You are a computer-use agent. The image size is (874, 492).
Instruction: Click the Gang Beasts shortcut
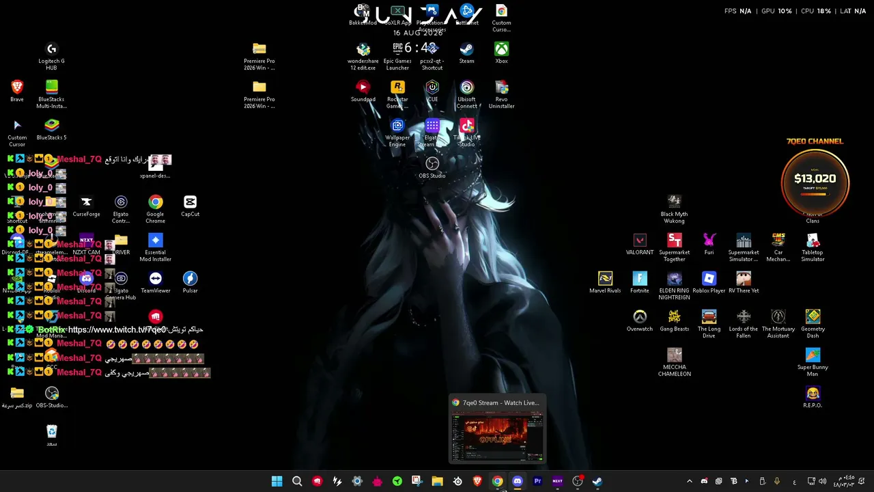[674, 320]
